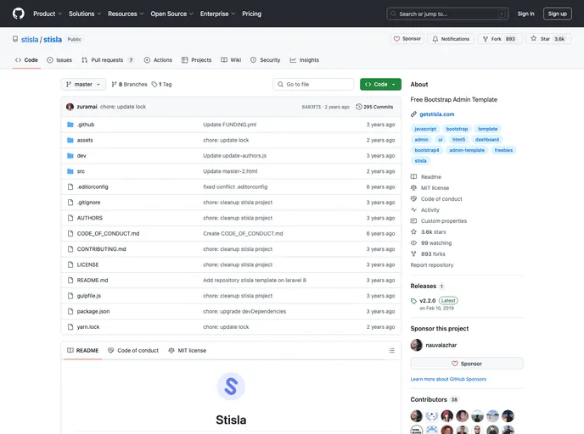Open the package.json file
Image resolution: width=584 pixels, height=434 pixels.
pyautogui.click(x=93, y=311)
